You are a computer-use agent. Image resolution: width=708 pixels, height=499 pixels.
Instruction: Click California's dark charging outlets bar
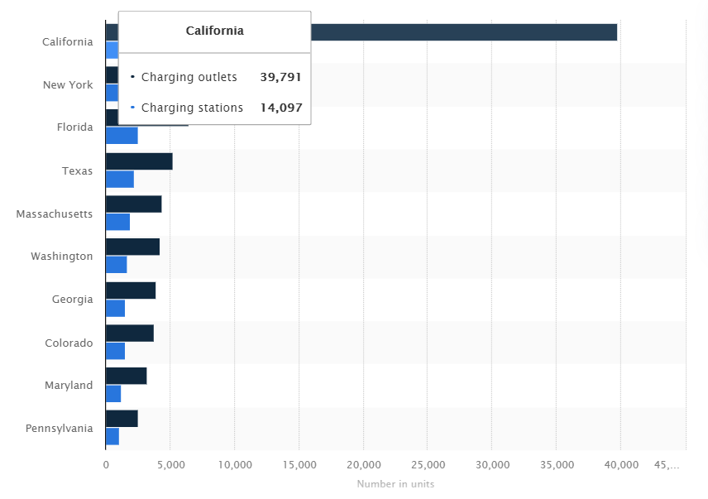(464, 32)
